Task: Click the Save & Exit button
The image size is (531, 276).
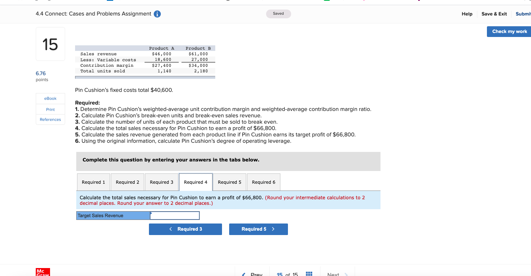Action: click(494, 14)
